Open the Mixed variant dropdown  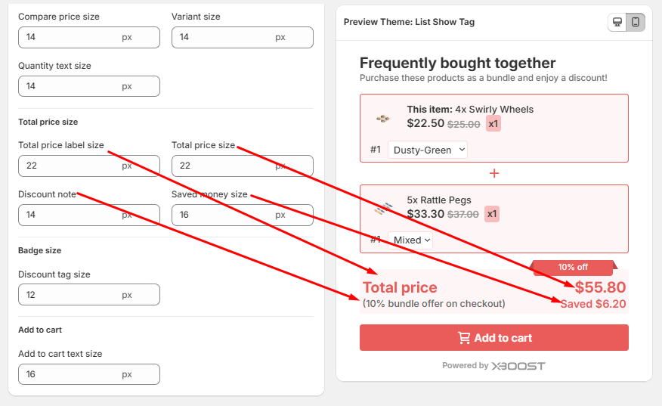pos(411,240)
